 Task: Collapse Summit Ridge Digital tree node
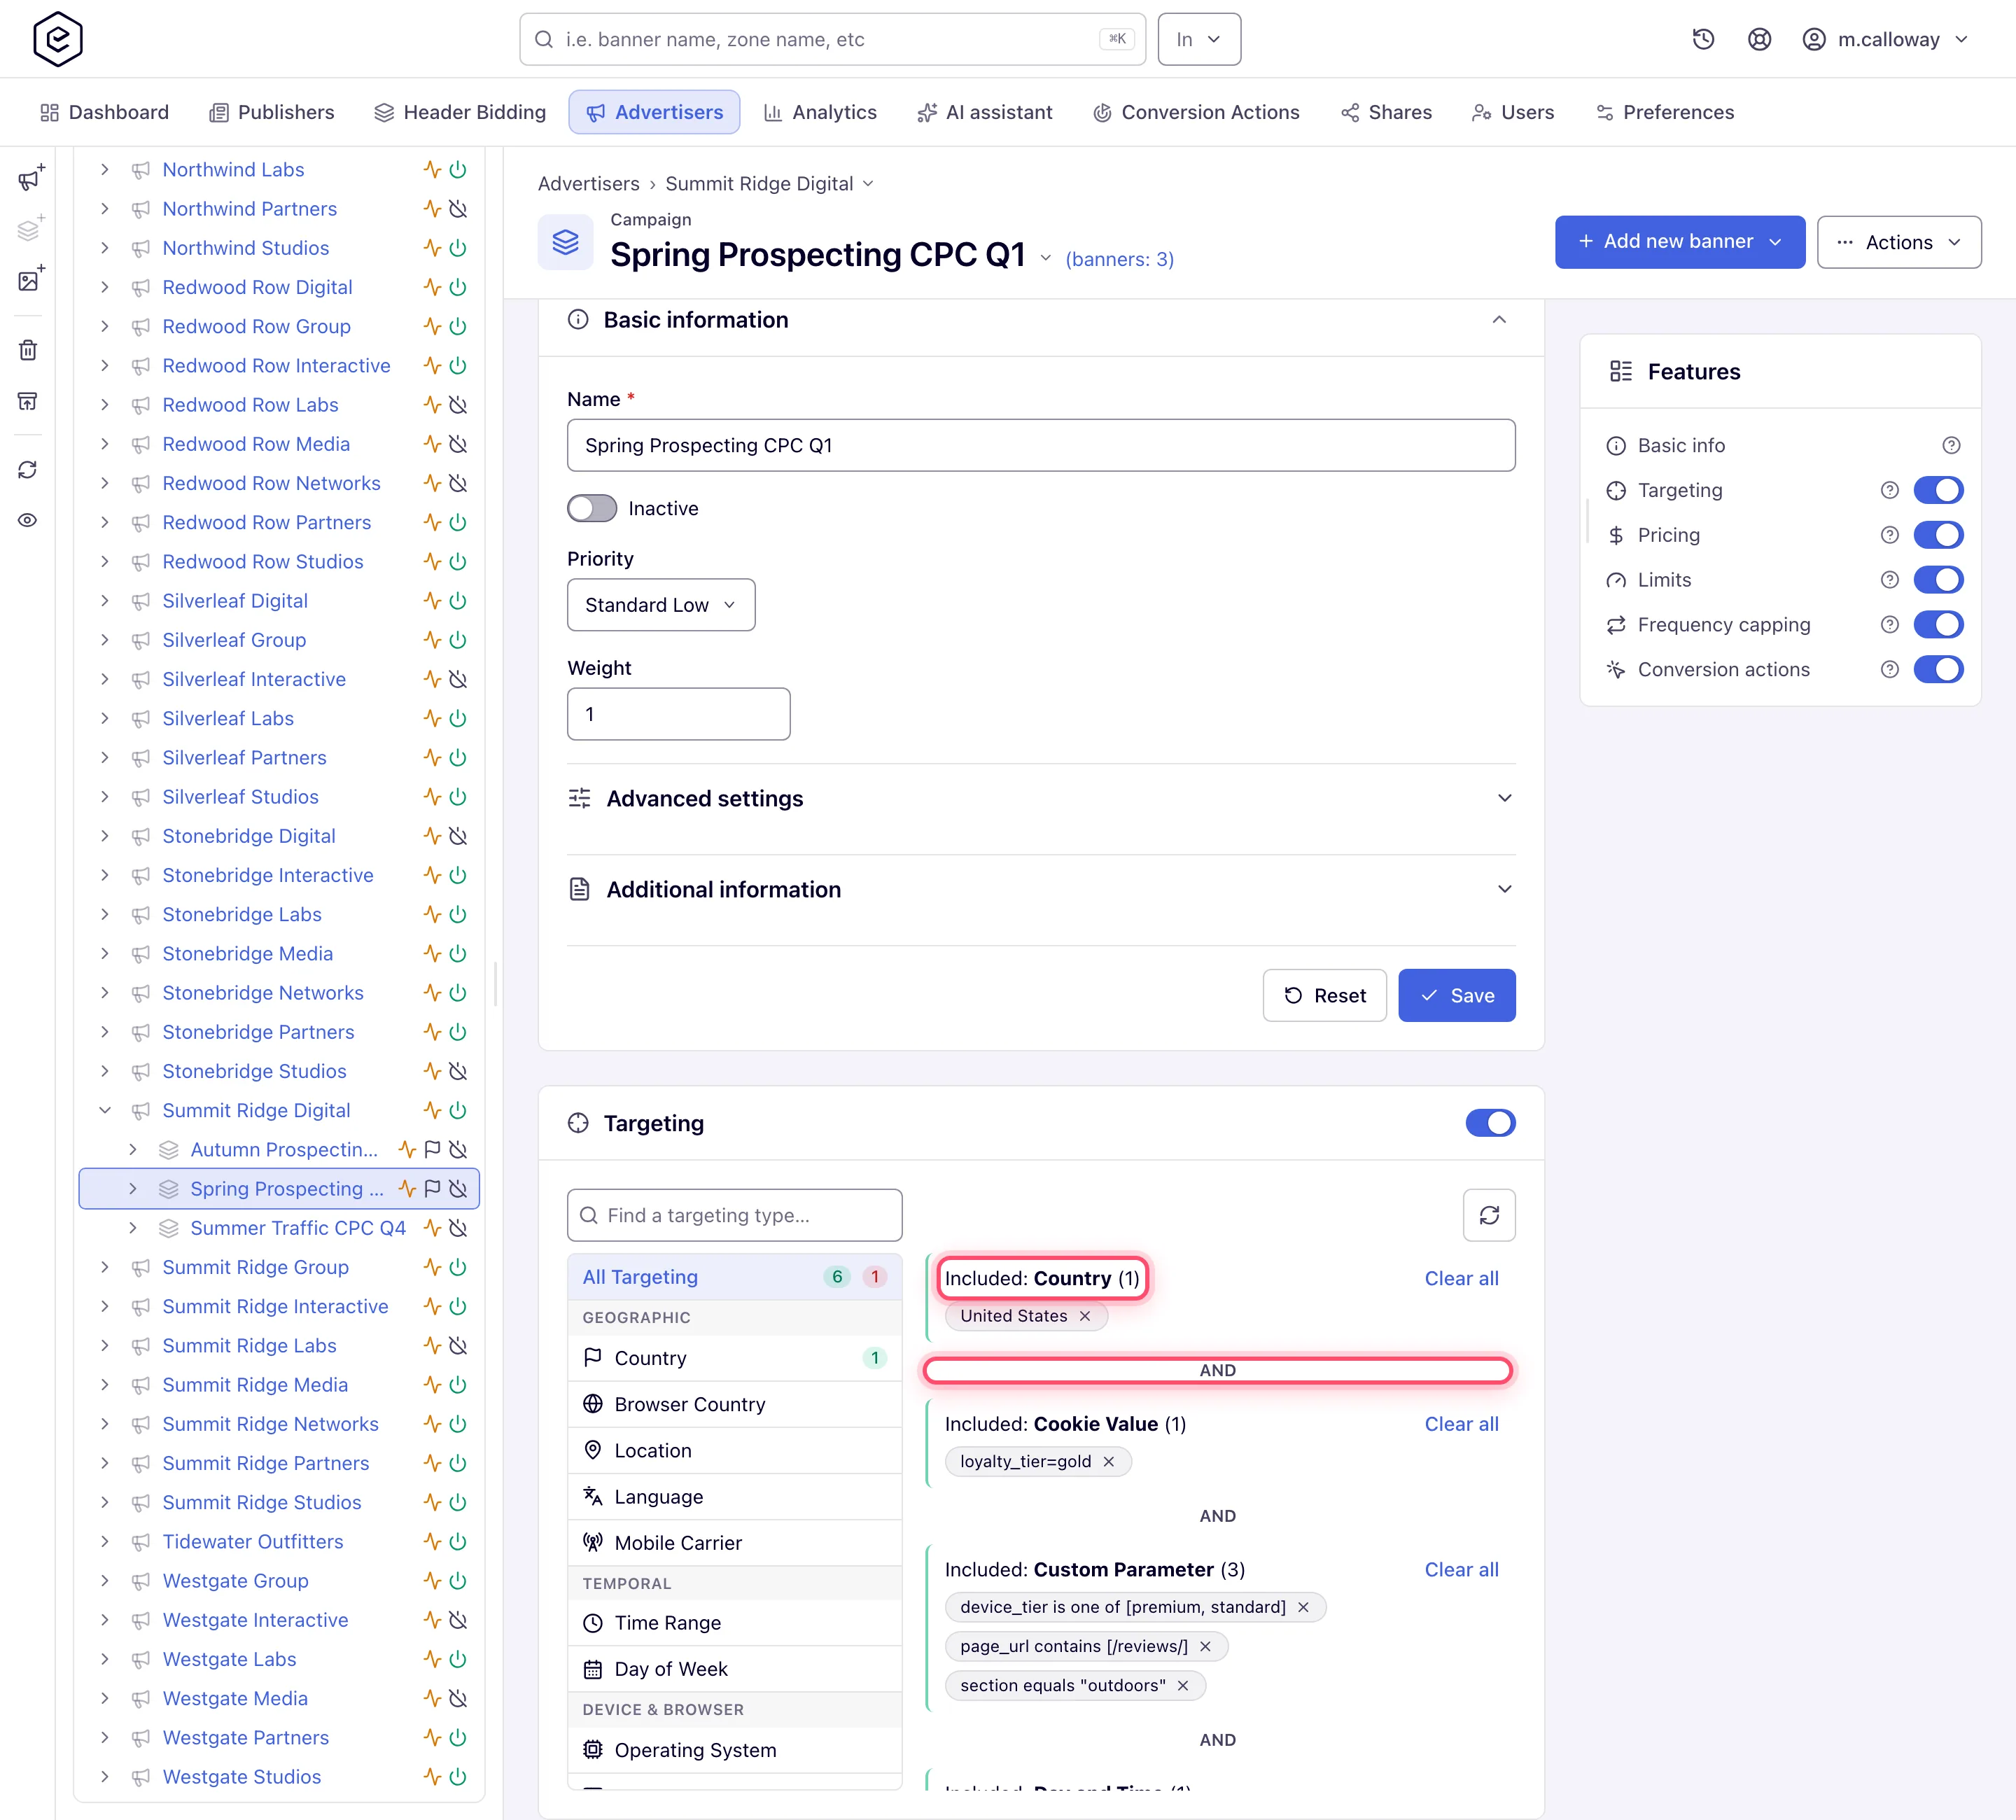click(105, 1111)
